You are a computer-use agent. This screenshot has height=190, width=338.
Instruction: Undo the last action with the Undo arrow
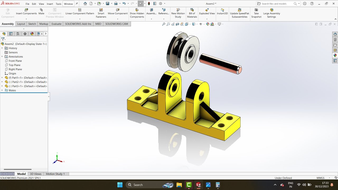click(x=124, y=4)
